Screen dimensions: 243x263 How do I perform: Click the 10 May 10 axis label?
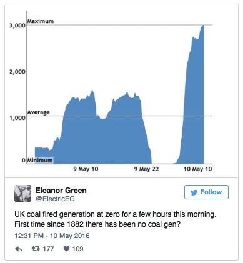[197, 169]
